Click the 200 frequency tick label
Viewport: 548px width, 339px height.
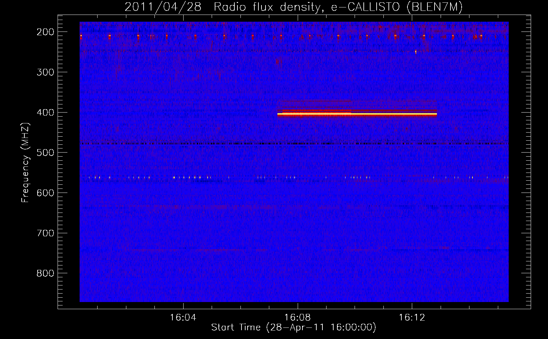[45, 32]
